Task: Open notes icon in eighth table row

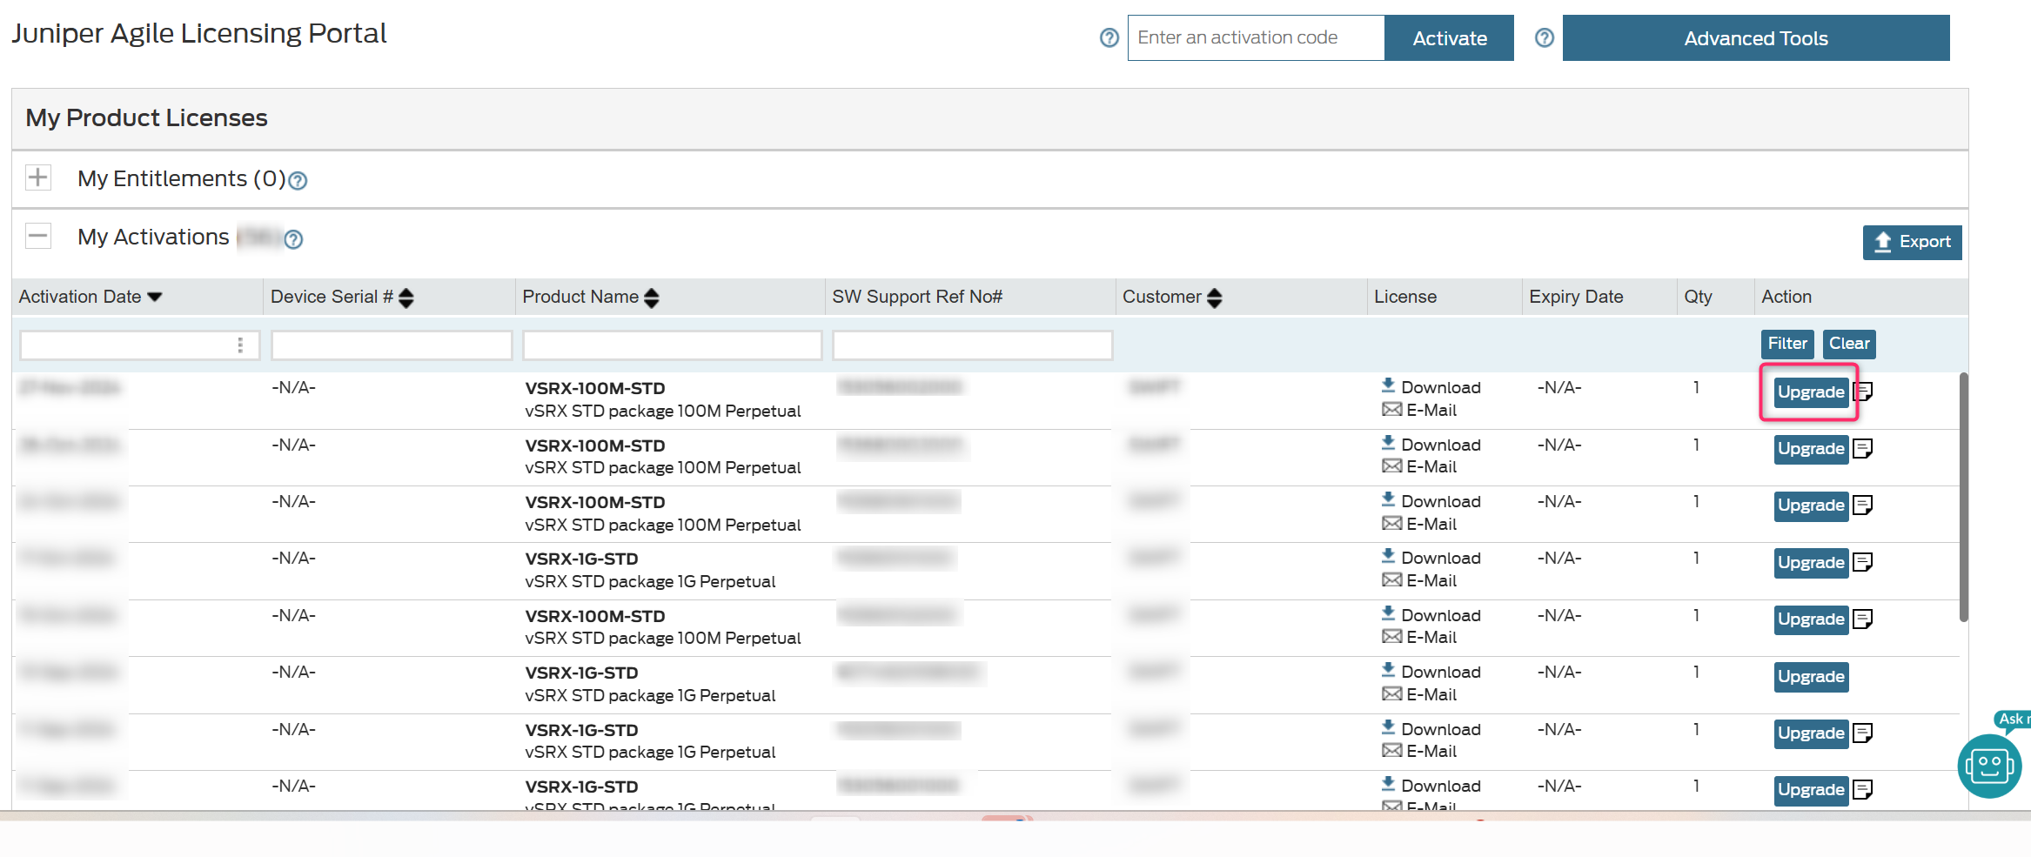Action: coord(1863,790)
